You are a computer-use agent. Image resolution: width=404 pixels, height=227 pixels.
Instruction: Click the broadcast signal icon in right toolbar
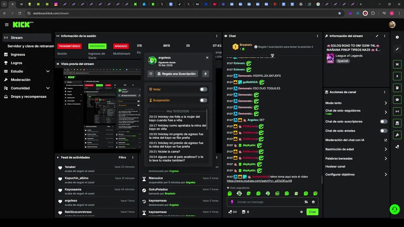pyautogui.click(x=397, y=111)
